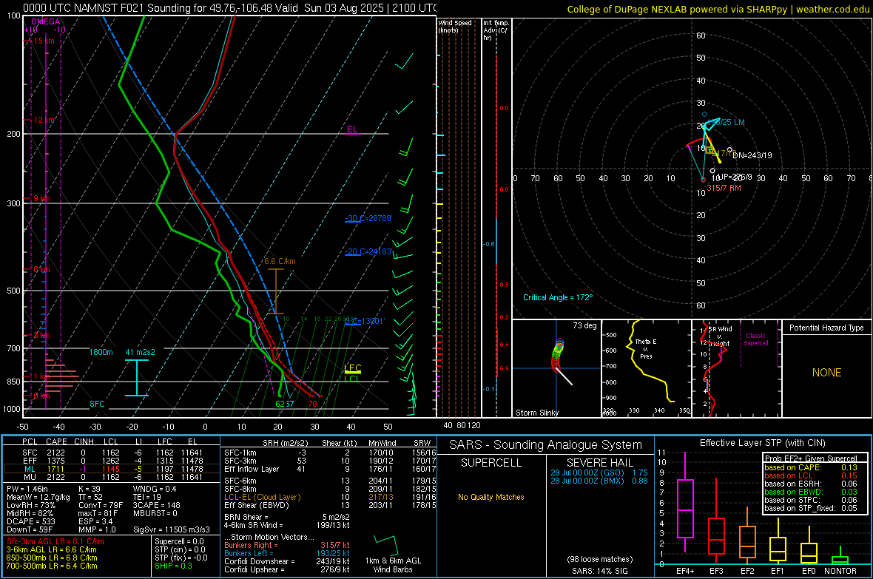Click the '15 km' height marker
The image size is (873, 579).
point(44,41)
